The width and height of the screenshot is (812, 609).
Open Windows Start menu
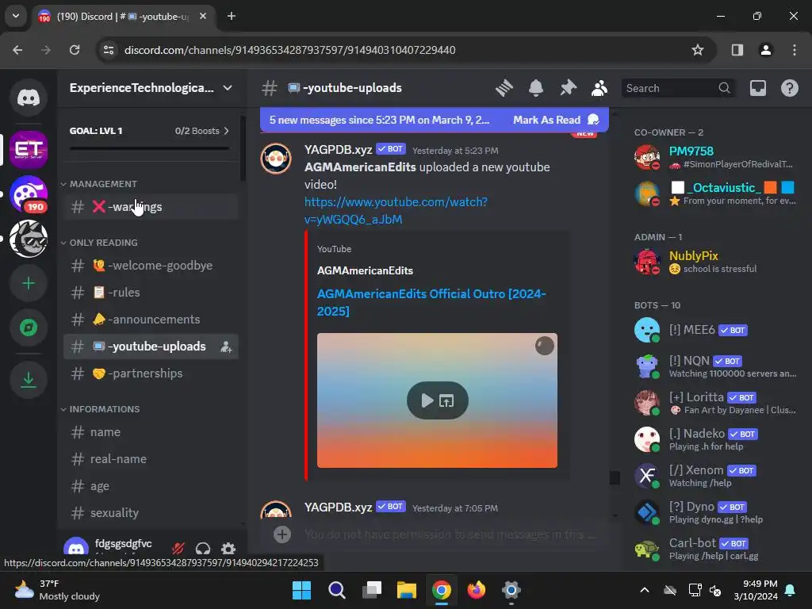(301, 590)
